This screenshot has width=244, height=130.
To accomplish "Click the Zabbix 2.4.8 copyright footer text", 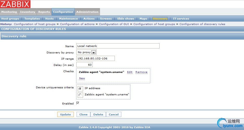I will click(114, 127).
